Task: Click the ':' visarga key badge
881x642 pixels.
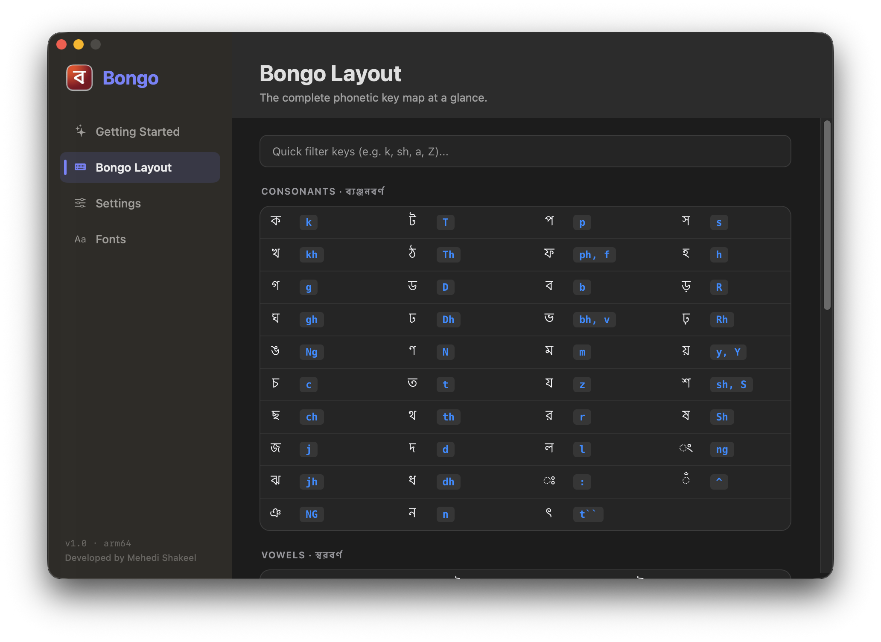Action: [x=582, y=482]
